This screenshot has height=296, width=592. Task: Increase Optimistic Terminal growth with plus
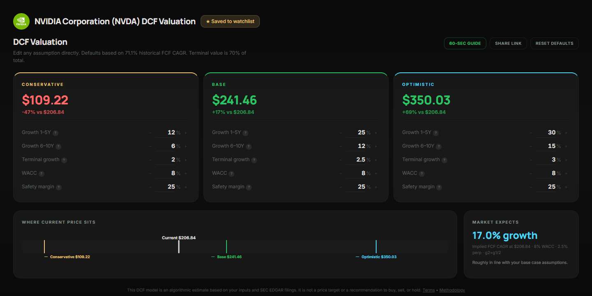point(566,160)
